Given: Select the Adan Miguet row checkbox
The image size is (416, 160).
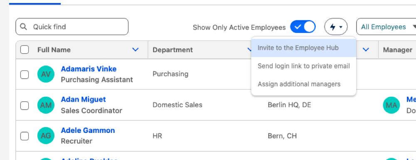Looking at the screenshot, I should click(25, 105).
